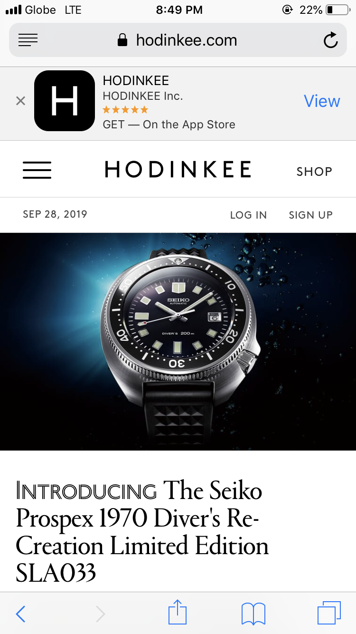Image resolution: width=356 pixels, height=634 pixels.
Task: Go back with Safari back arrow
Action: pyautogui.click(x=20, y=614)
